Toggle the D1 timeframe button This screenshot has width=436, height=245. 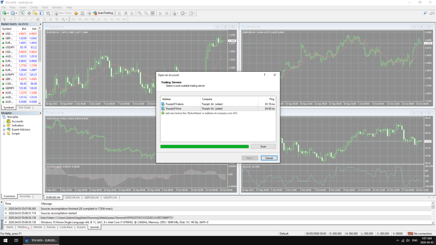pyautogui.click(x=112, y=20)
